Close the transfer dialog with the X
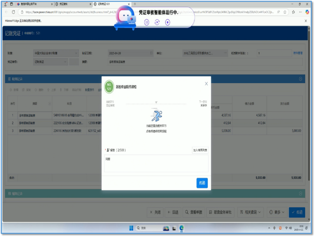 206,84
